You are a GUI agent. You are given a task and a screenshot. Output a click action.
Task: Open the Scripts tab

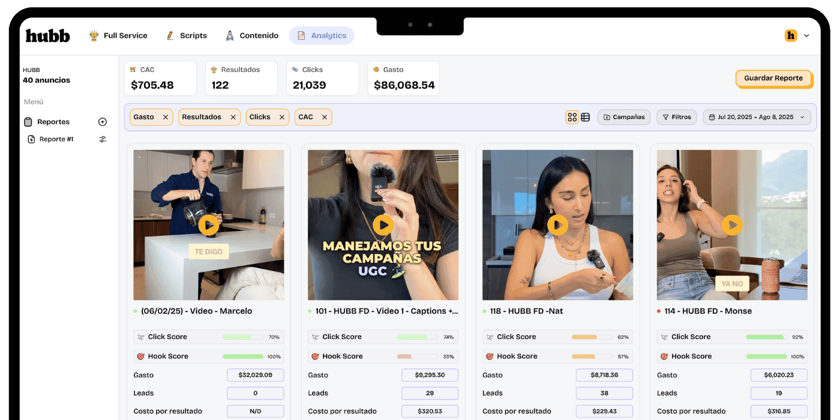click(187, 36)
